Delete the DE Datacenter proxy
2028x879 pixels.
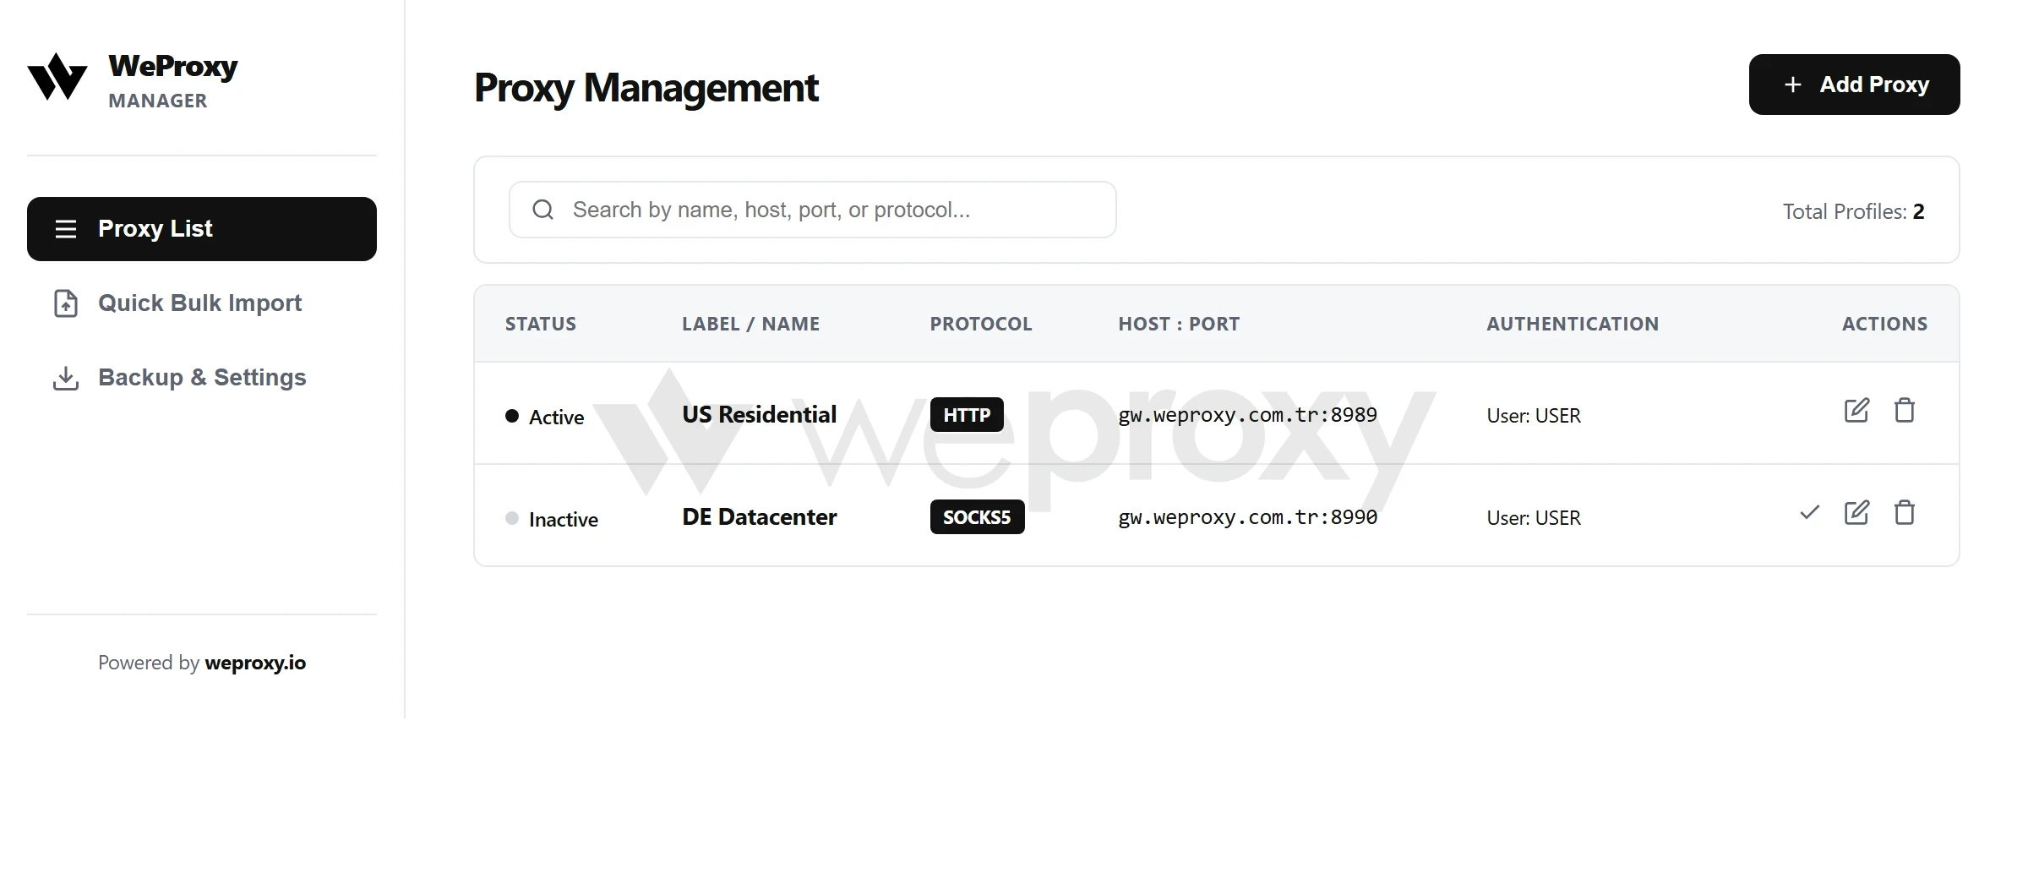[1905, 513]
